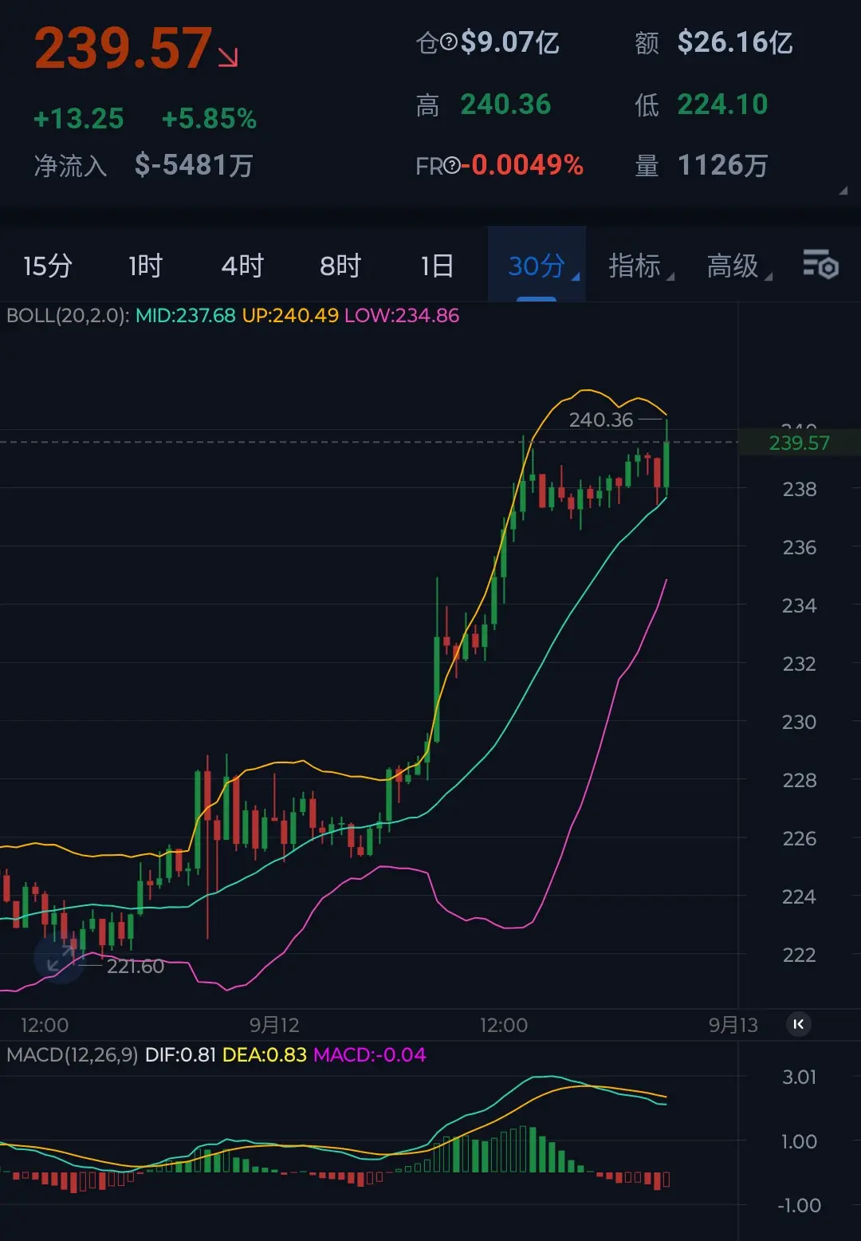
Task: Tap the 9月12 date label on time axis
Action: 274,1025
